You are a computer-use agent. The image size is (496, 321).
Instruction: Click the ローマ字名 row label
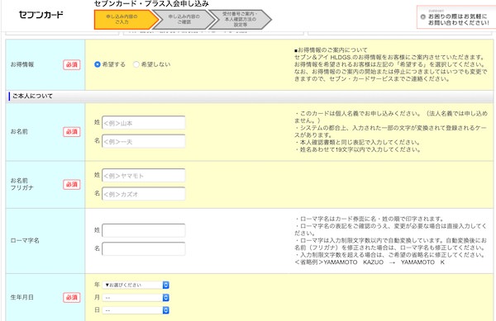coord(25,240)
